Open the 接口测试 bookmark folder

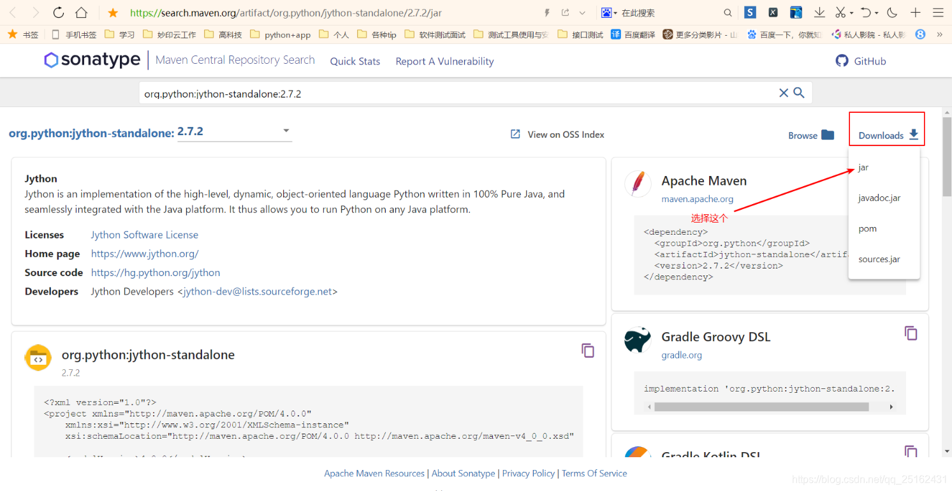point(580,34)
